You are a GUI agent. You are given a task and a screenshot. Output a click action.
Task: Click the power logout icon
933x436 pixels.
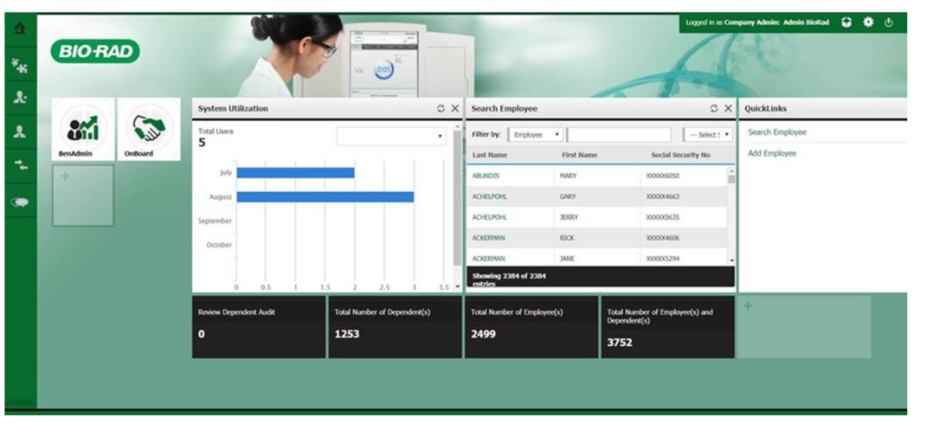(x=888, y=22)
